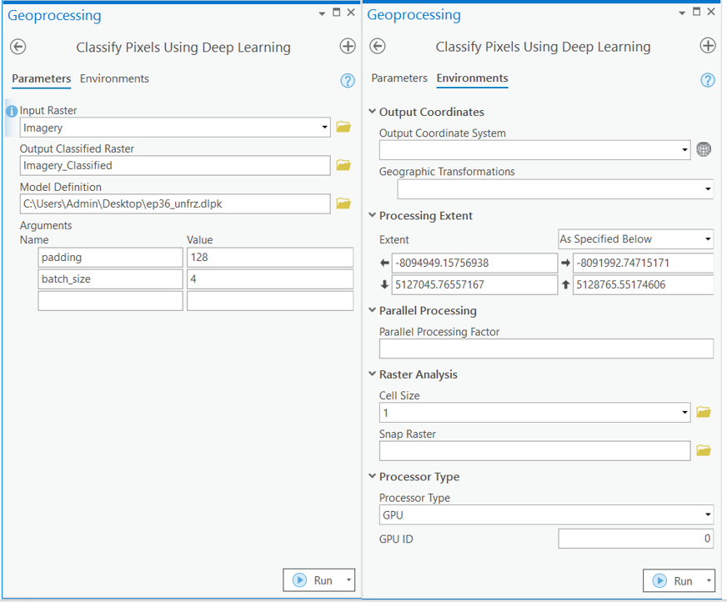
Task: Open help icon in the left Parameters pane
Action: click(348, 81)
